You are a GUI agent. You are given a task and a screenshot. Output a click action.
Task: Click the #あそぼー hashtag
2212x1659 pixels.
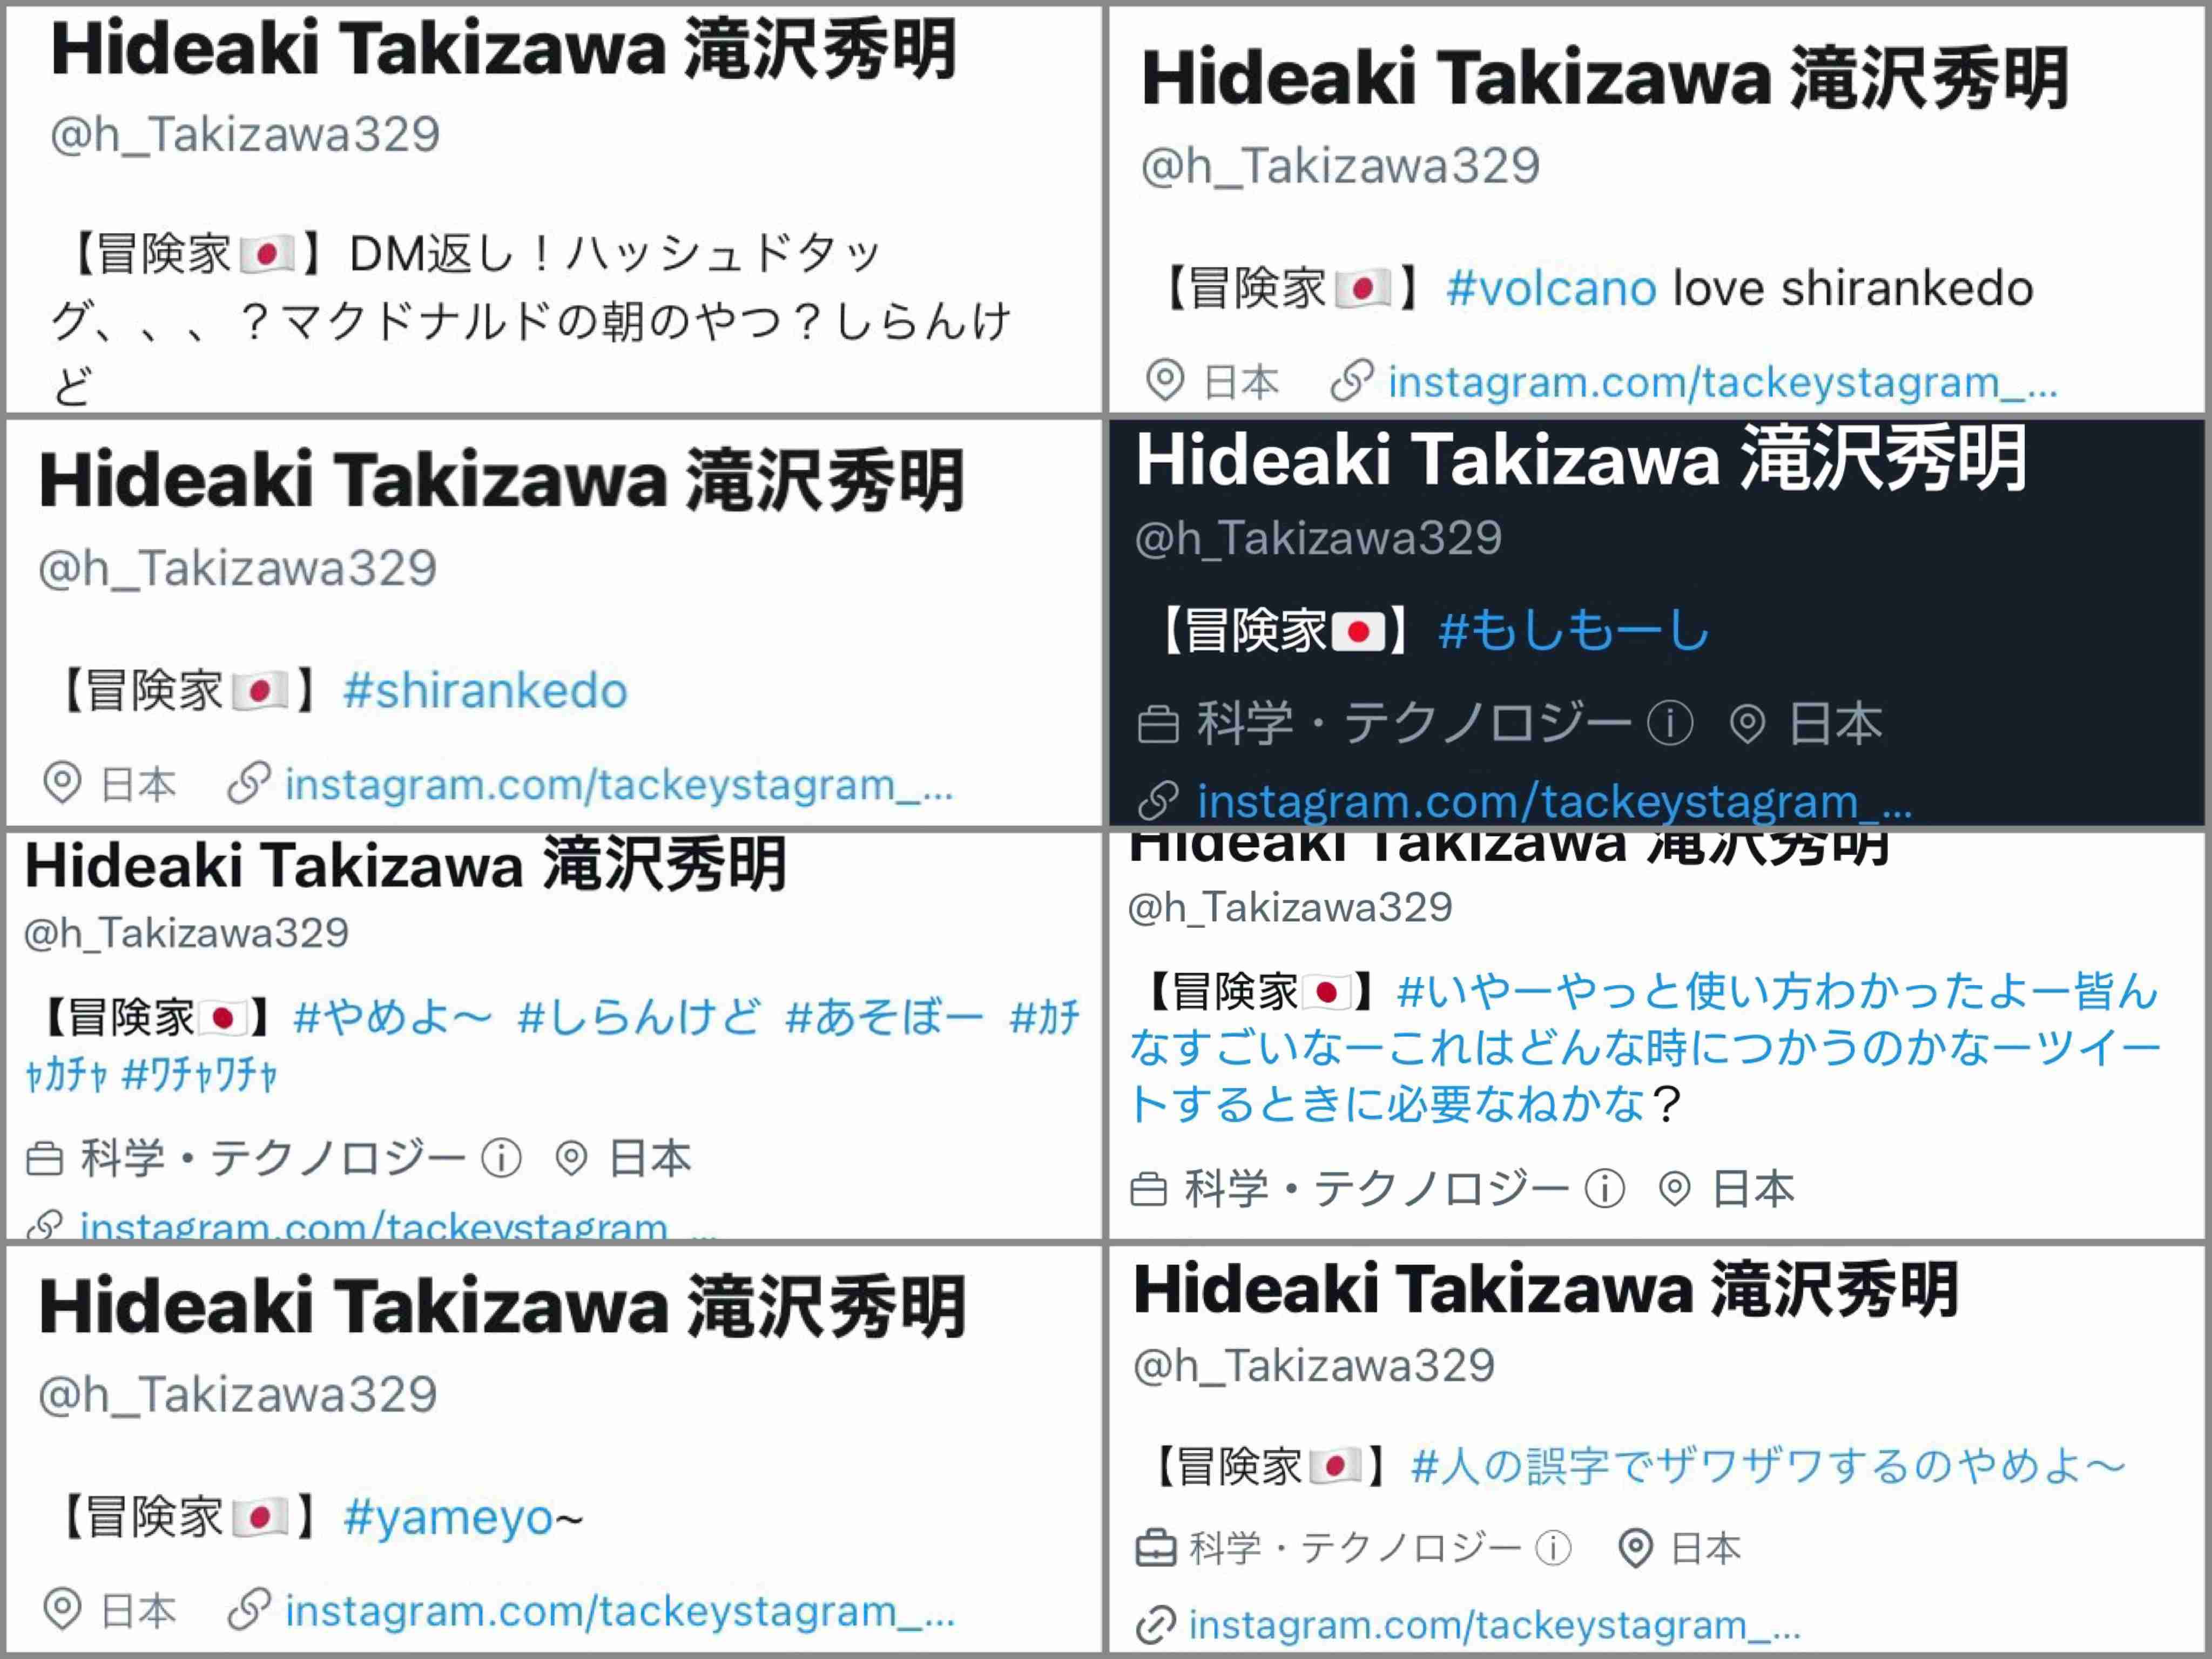[x=885, y=1018]
